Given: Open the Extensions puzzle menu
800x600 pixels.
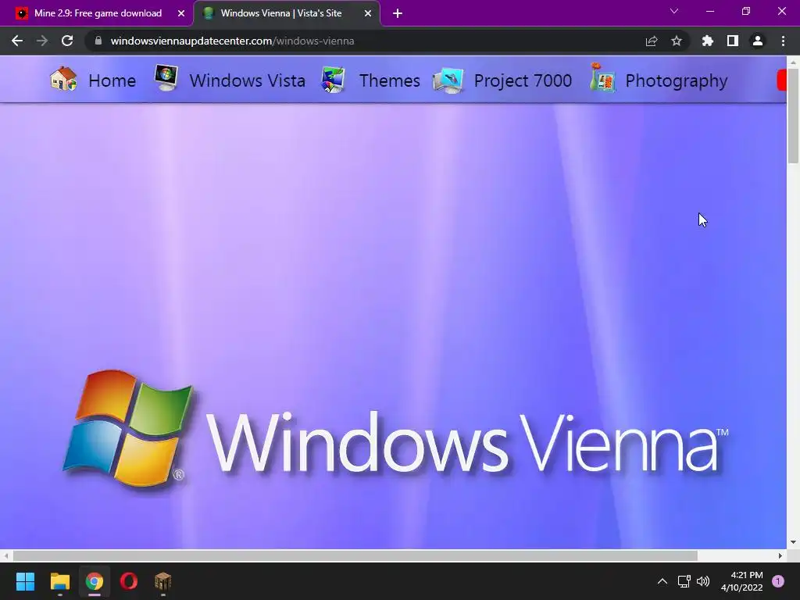Looking at the screenshot, I should click(708, 41).
